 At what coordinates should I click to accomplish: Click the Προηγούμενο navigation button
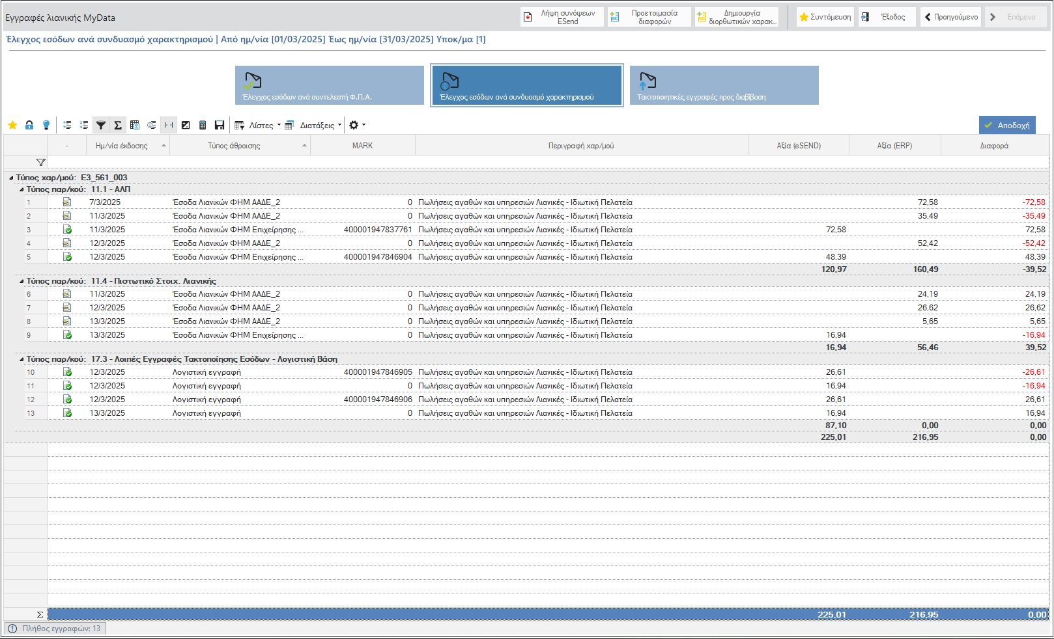coord(951,17)
